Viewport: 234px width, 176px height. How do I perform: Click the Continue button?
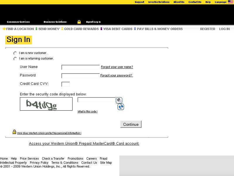(x=131, y=124)
